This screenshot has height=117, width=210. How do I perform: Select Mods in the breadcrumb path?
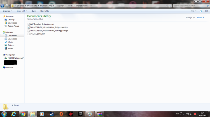[x=70, y=6]
